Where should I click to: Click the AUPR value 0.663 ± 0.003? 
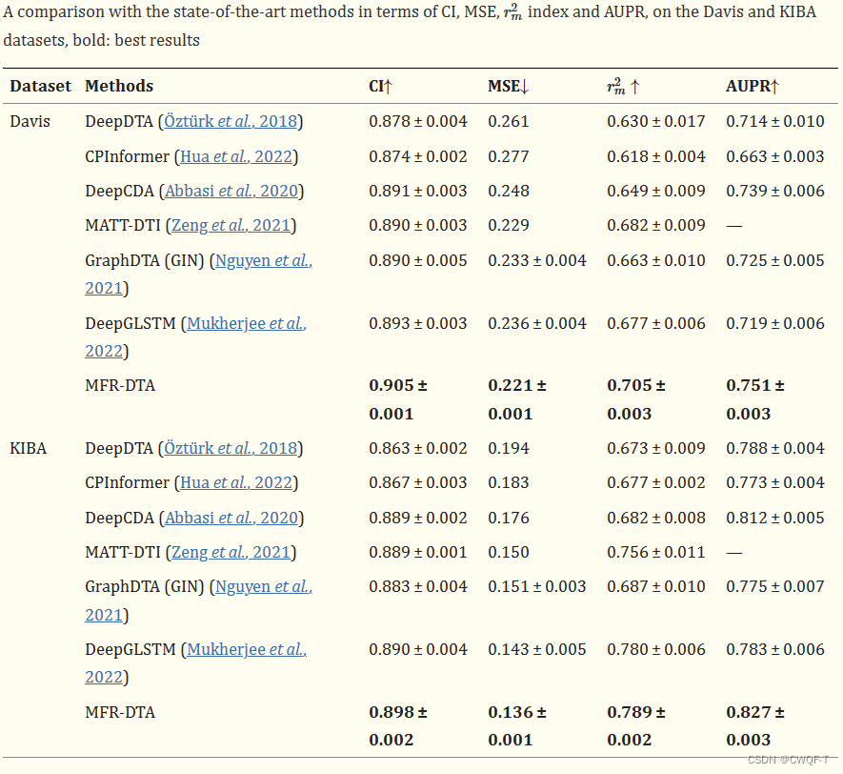[x=775, y=156]
